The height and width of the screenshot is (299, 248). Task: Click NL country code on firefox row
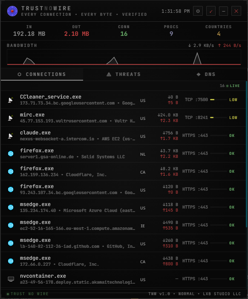pyautogui.click(x=143, y=154)
